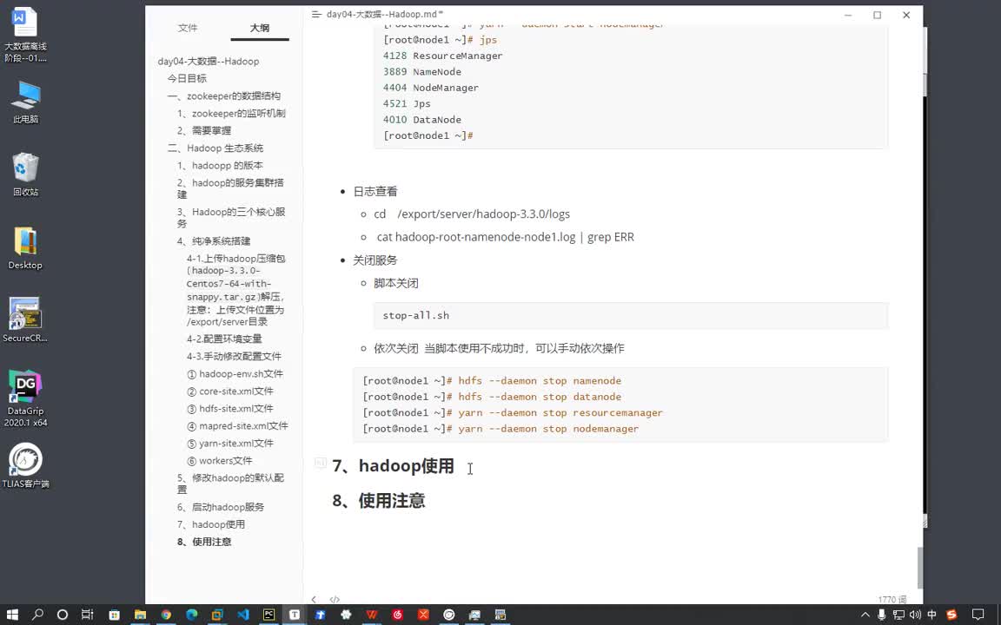Go to outline item 4-3.手动修改配置文件

tap(234, 357)
